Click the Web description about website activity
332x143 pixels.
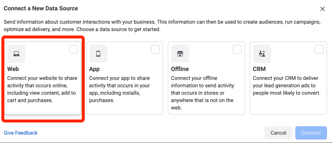(42, 89)
